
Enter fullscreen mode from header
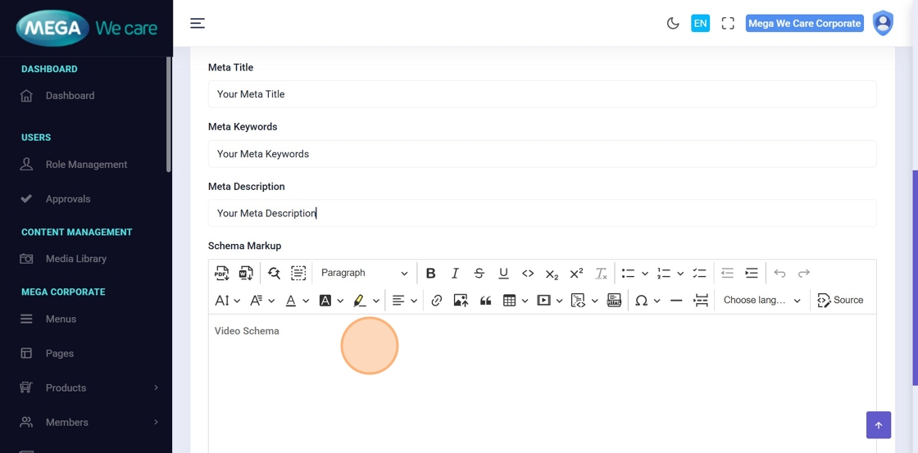coord(728,24)
